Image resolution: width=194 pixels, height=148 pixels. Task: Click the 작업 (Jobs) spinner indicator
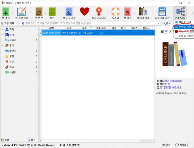(177, 145)
